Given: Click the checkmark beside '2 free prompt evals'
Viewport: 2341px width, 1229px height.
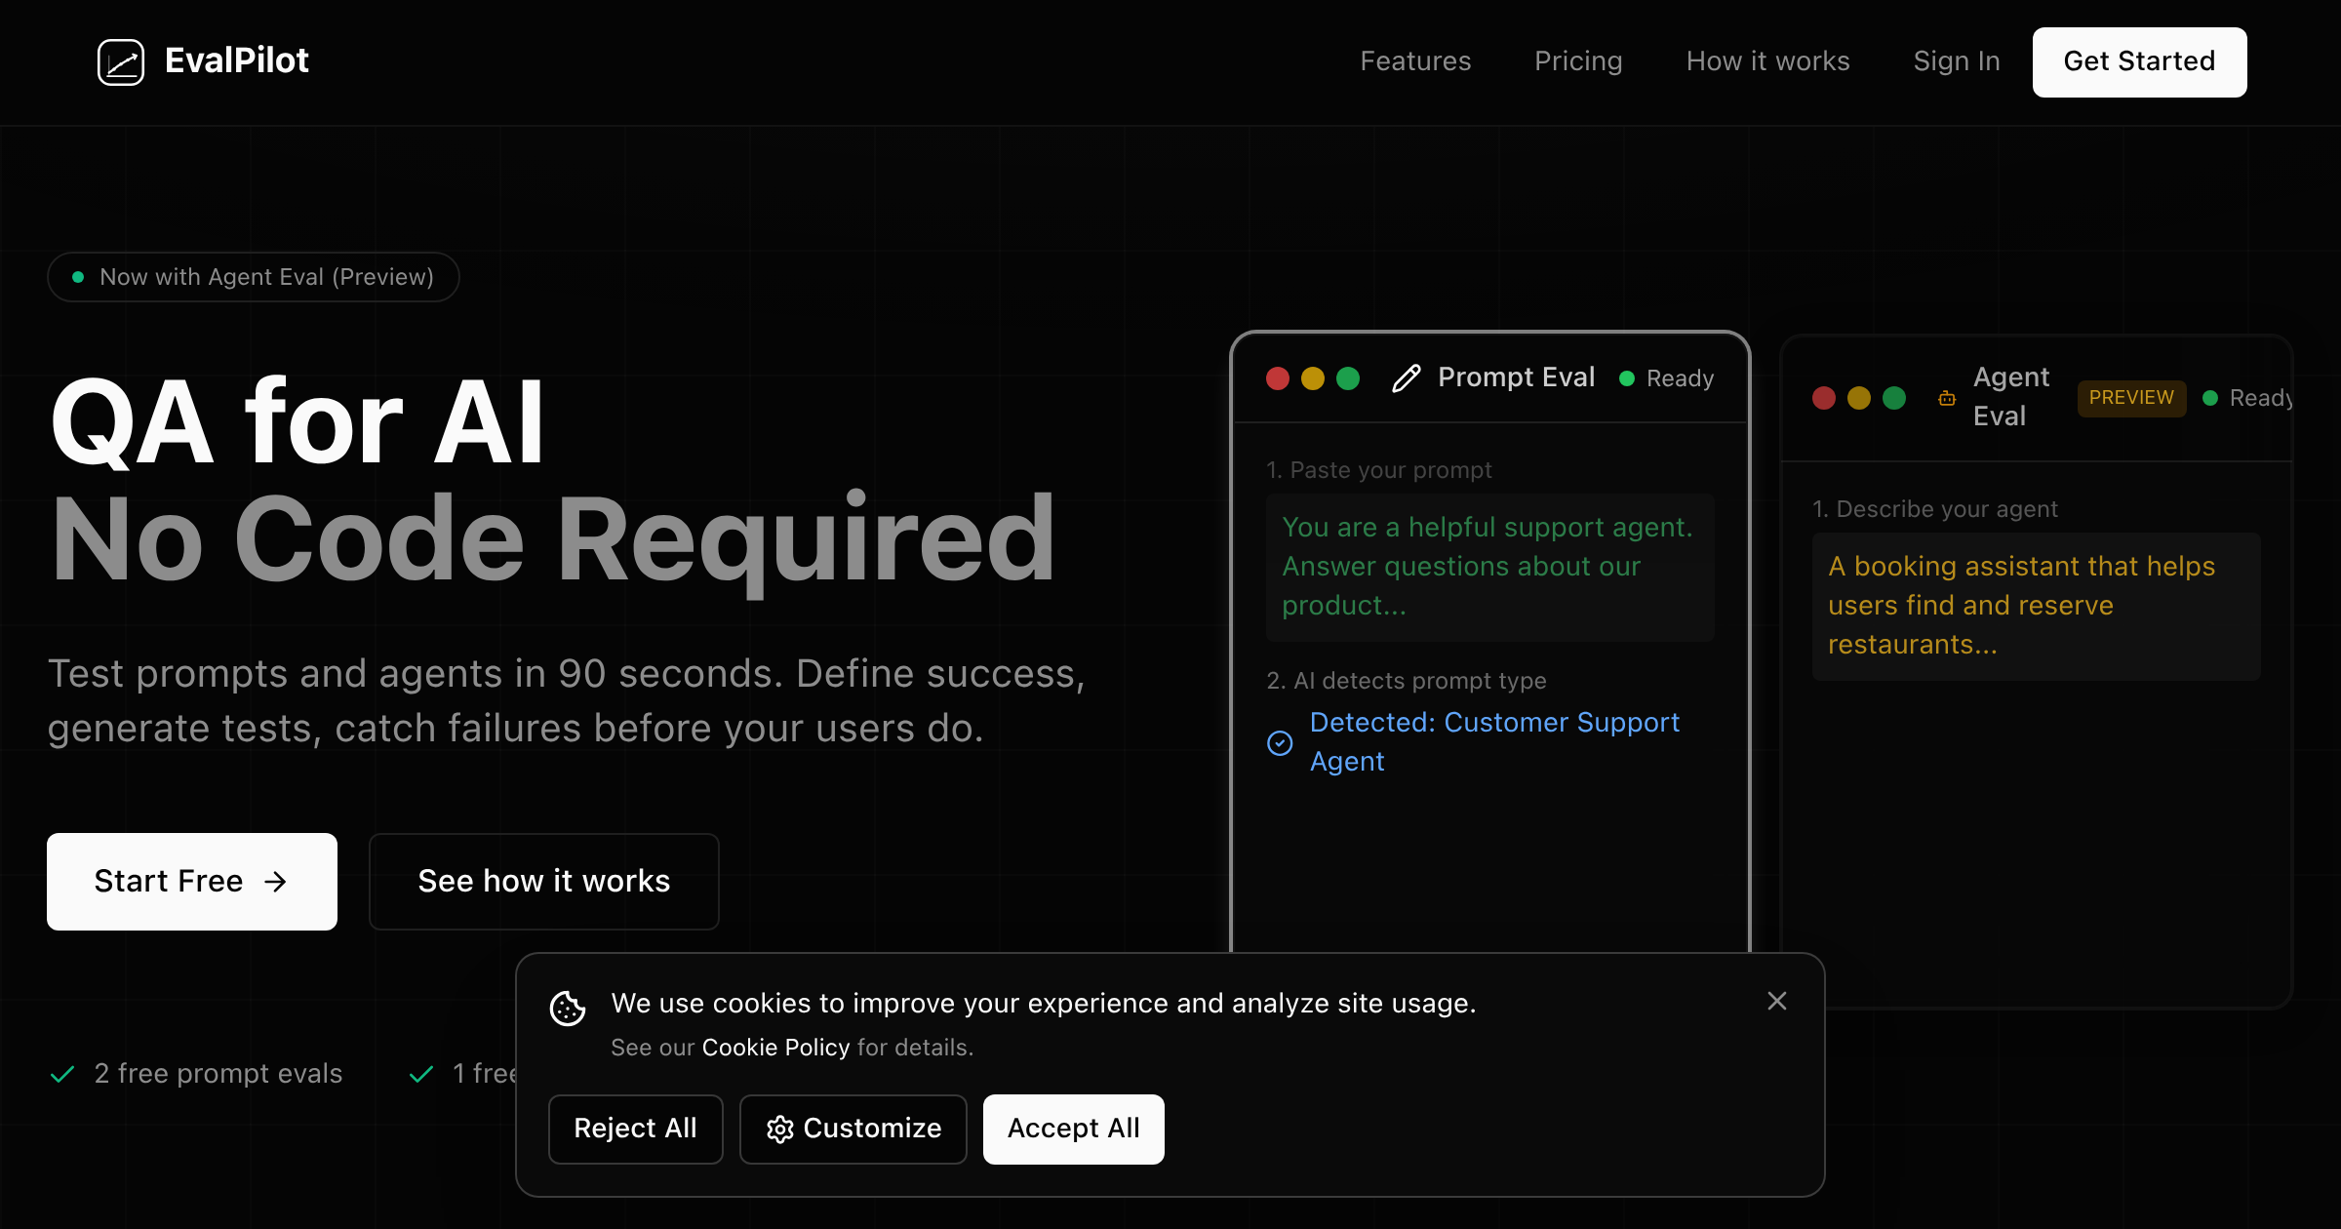Looking at the screenshot, I should pos(63,1074).
